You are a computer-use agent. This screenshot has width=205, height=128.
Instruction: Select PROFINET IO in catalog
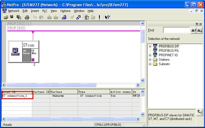tap(168, 55)
